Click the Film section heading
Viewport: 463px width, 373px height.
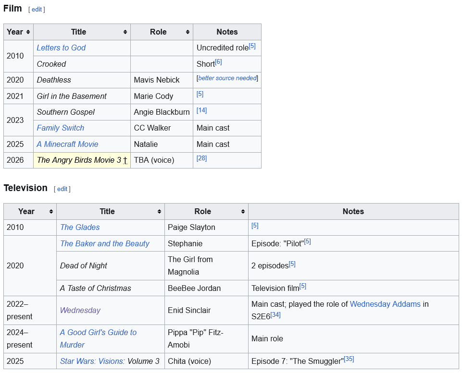coord(13,9)
